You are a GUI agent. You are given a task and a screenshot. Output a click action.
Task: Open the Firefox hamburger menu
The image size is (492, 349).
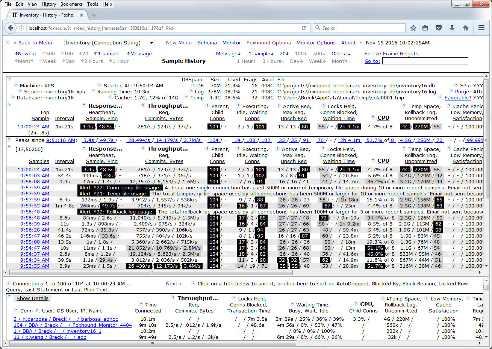point(481,28)
